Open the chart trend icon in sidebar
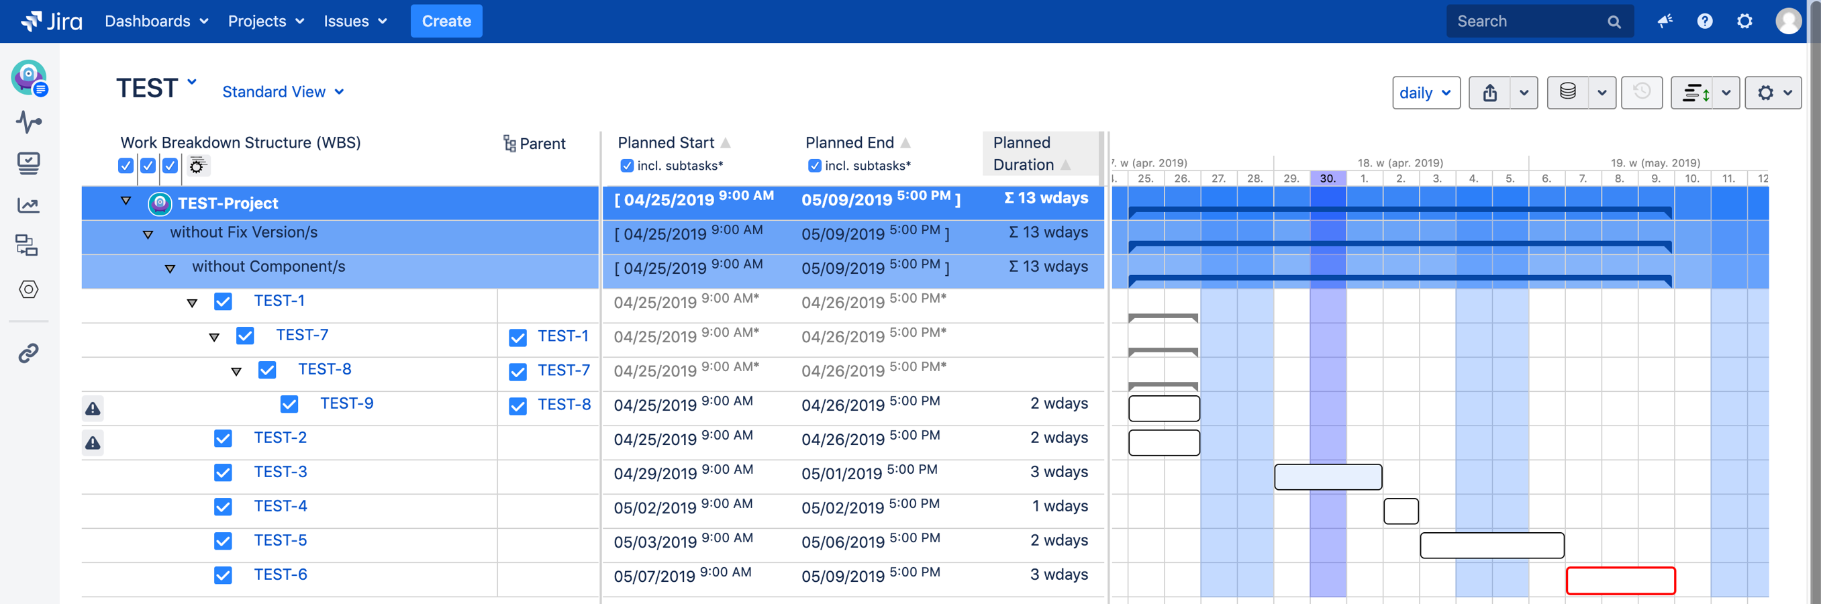The height and width of the screenshot is (604, 1821). [28, 204]
